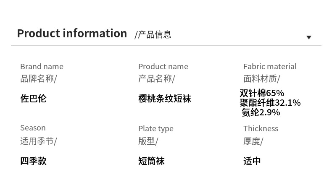Click the season value 四季款
This screenshot has width=332, height=185.
tap(33, 161)
